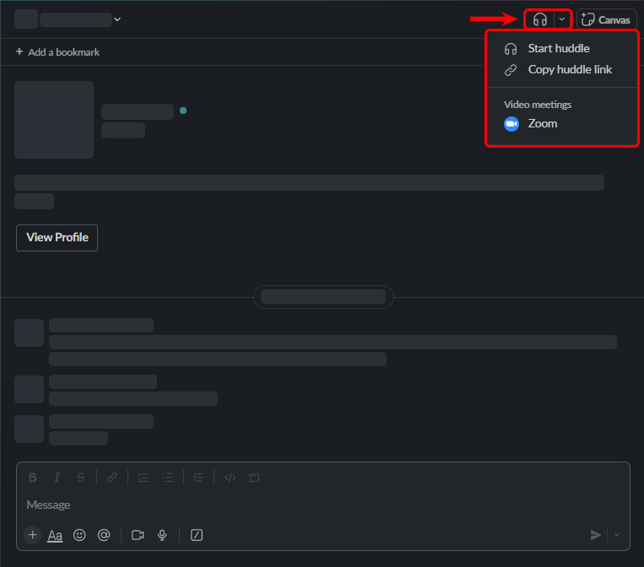Mention someone with the @ icon

pyautogui.click(x=104, y=535)
